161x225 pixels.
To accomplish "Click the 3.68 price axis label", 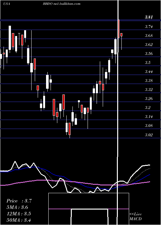I will tap(149, 36).
